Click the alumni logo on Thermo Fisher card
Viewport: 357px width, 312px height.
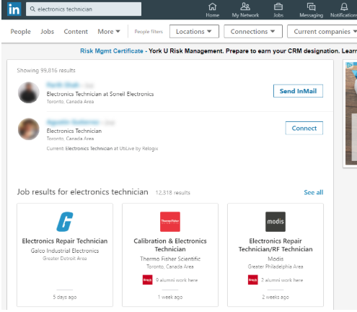pos(147,279)
